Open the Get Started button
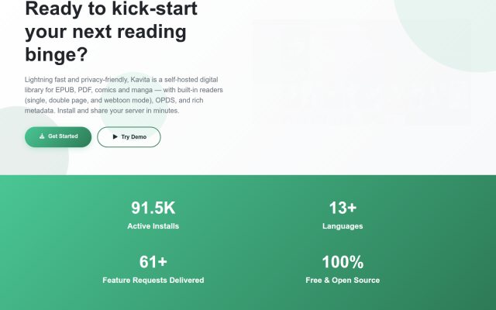 coord(58,137)
